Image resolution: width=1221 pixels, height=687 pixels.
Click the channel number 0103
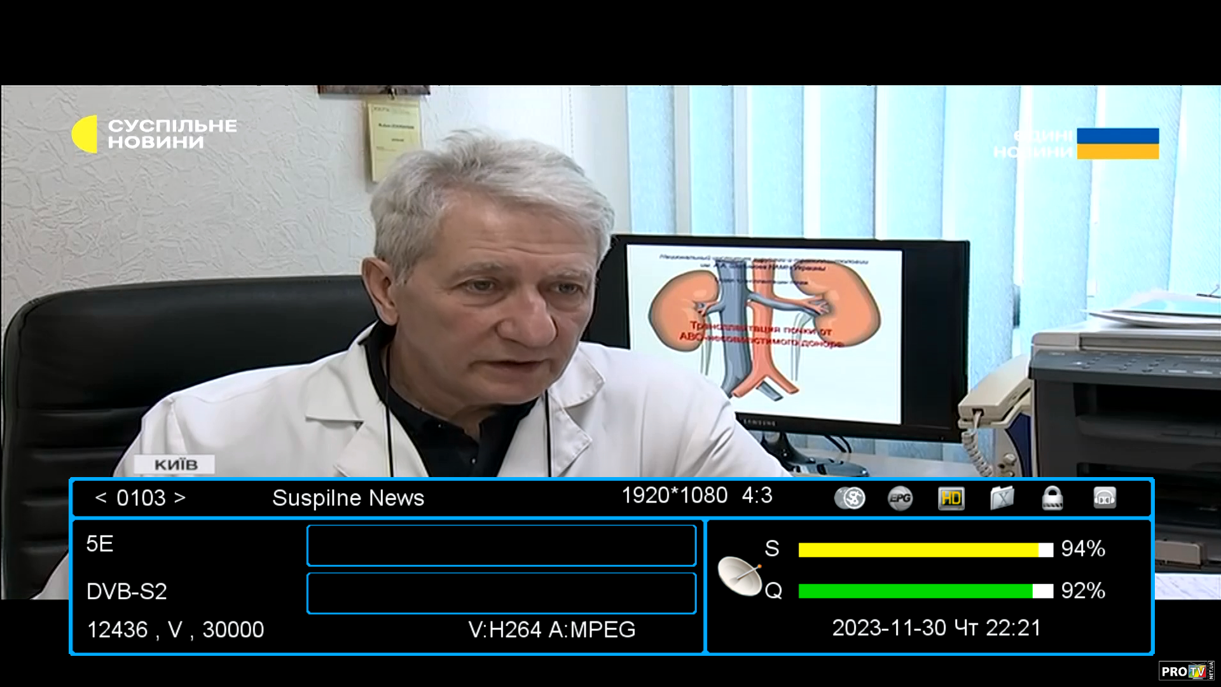pos(141,498)
